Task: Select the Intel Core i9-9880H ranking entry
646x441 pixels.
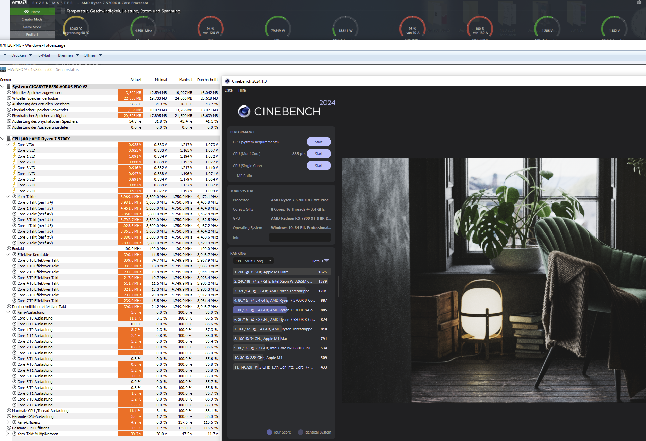Action: click(x=282, y=348)
